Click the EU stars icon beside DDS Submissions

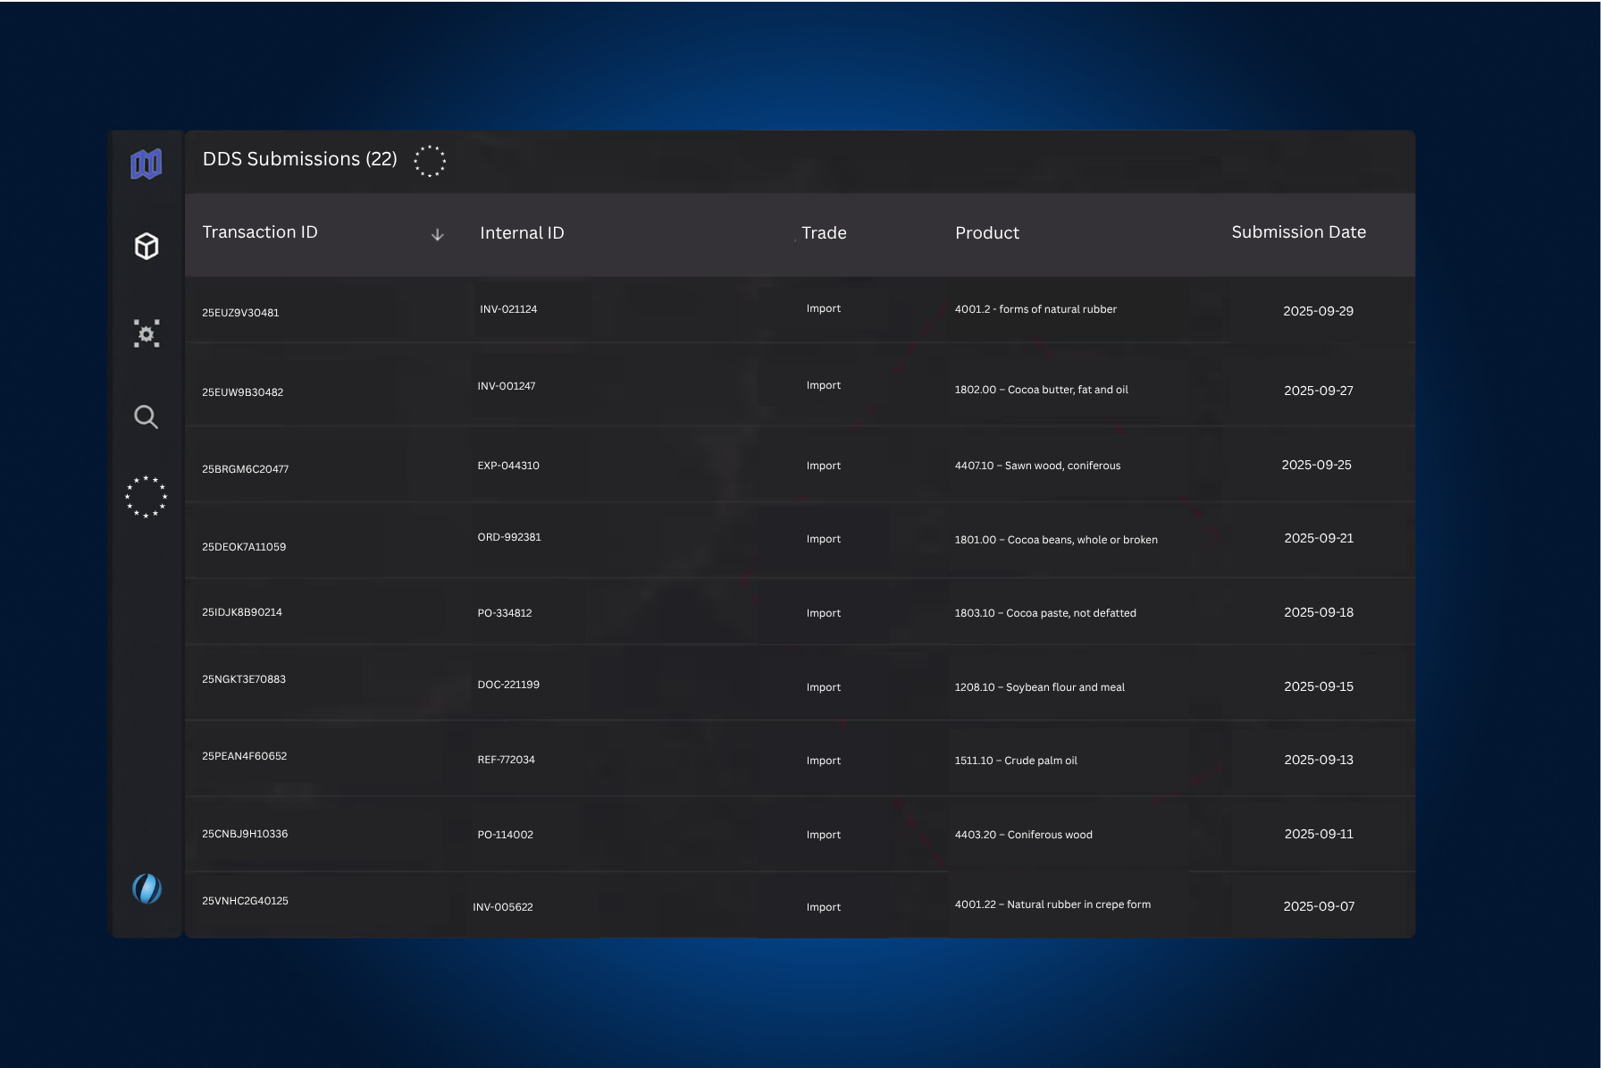click(x=430, y=161)
